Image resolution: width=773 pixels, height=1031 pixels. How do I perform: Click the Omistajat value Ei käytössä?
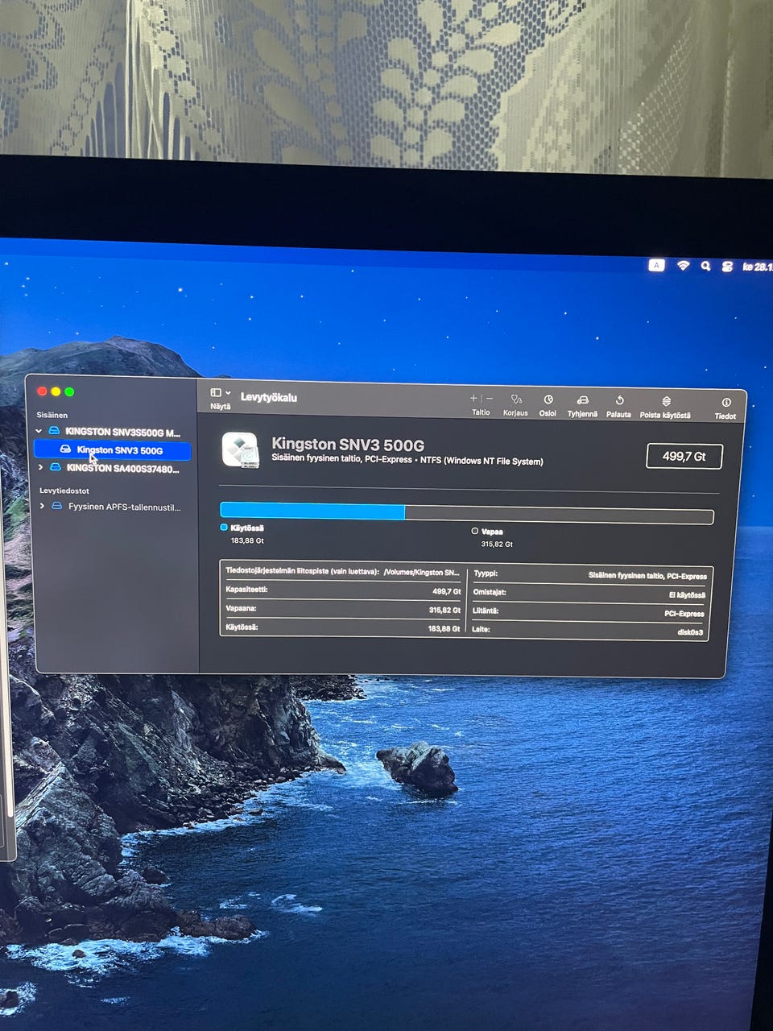point(687,595)
